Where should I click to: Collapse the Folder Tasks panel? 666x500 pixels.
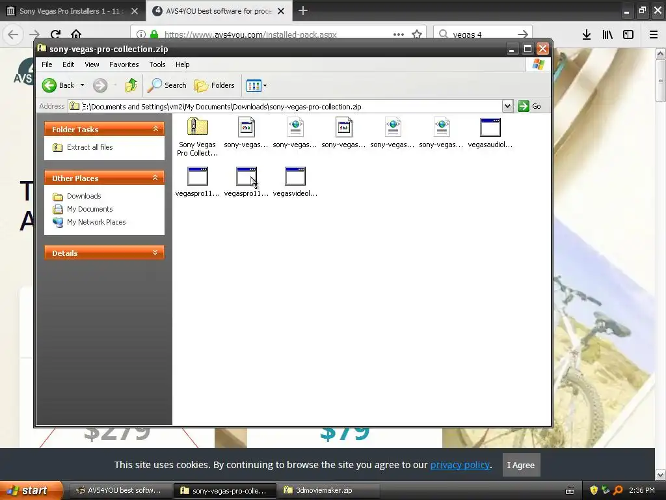(155, 129)
